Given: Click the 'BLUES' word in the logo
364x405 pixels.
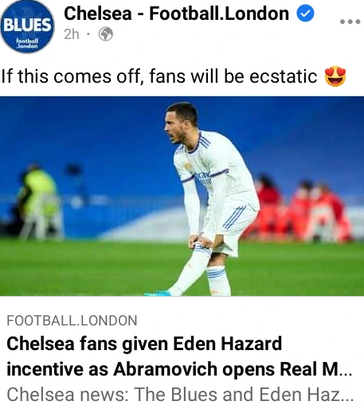Looking at the screenshot, I should [27, 25].
